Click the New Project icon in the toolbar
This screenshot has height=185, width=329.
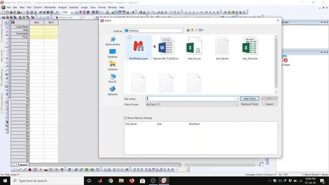(4, 12)
